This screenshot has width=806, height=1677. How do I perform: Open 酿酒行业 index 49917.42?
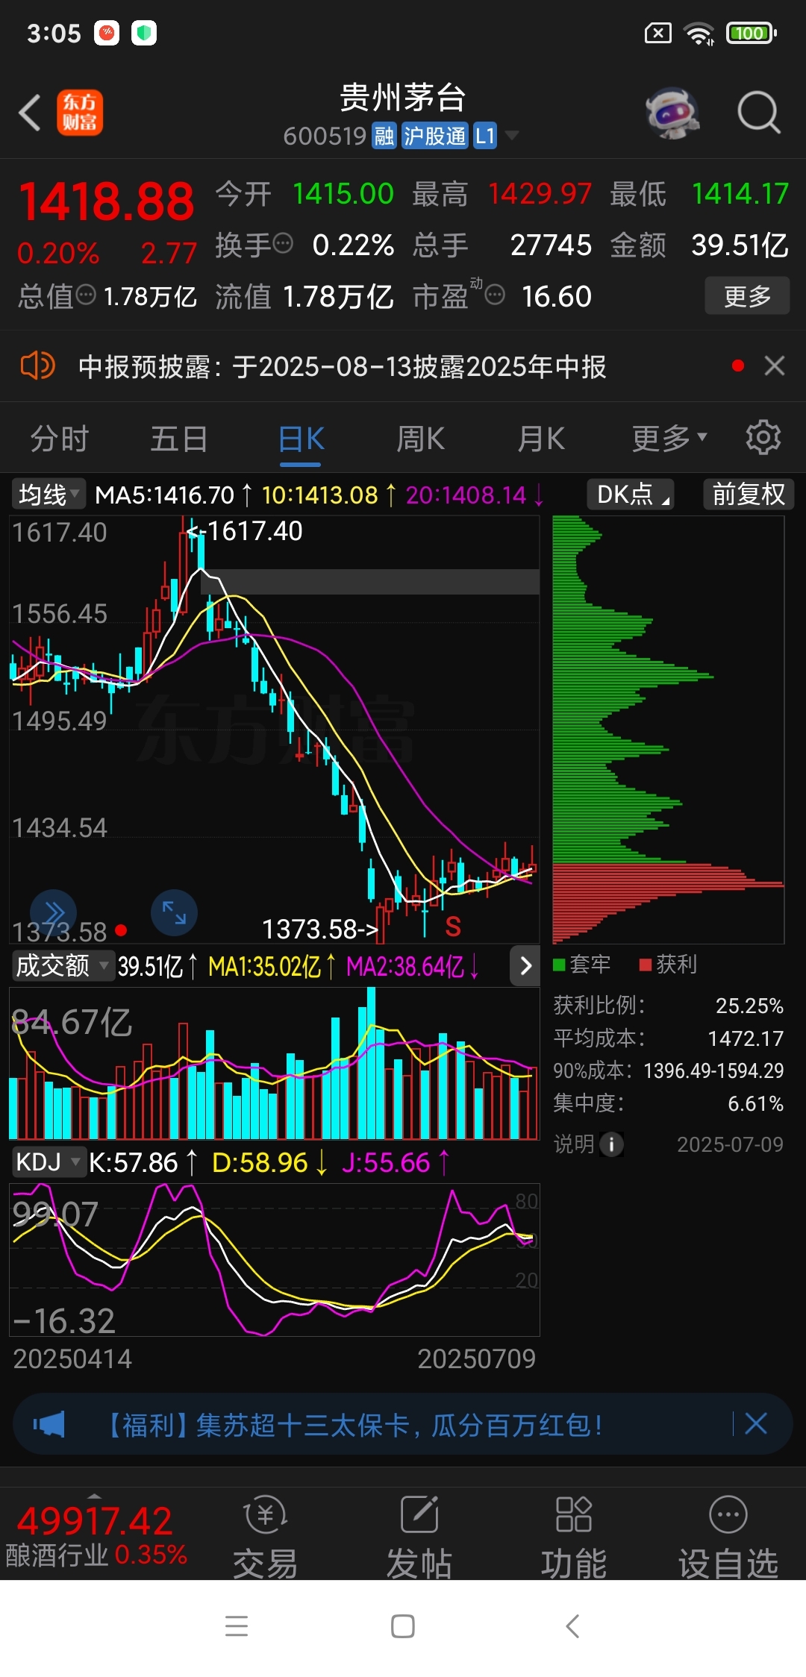(96, 1535)
